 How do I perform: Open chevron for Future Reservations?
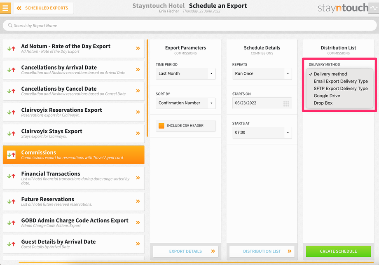pos(138,201)
